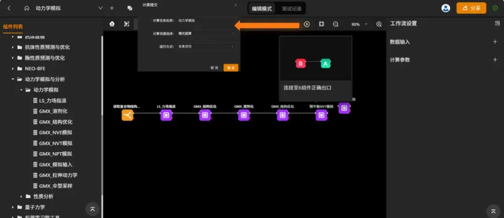This screenshot has width=504, height=218.
Task: Expand the 抗体性质预测与优化 folder arrow
Action: tap(13, 47)
